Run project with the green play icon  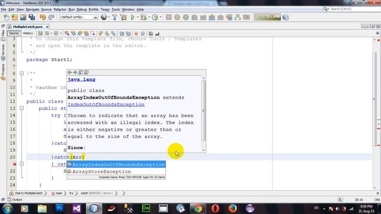click(132, 17)
